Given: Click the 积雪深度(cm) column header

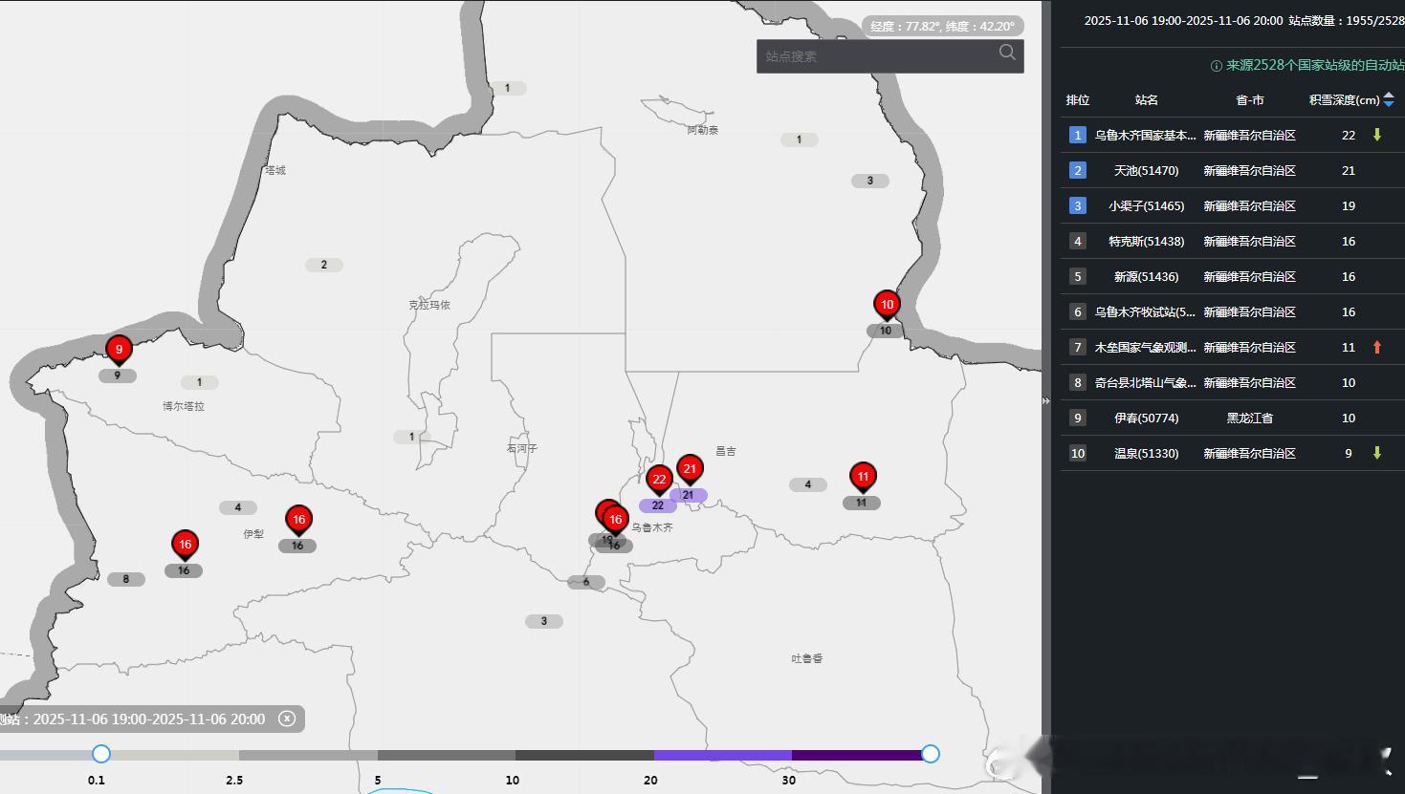Looking at the screenshot, I should click(1345, 99).
